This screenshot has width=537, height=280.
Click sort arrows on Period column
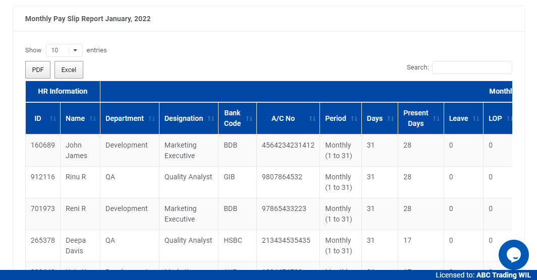(x=354, y=119)
